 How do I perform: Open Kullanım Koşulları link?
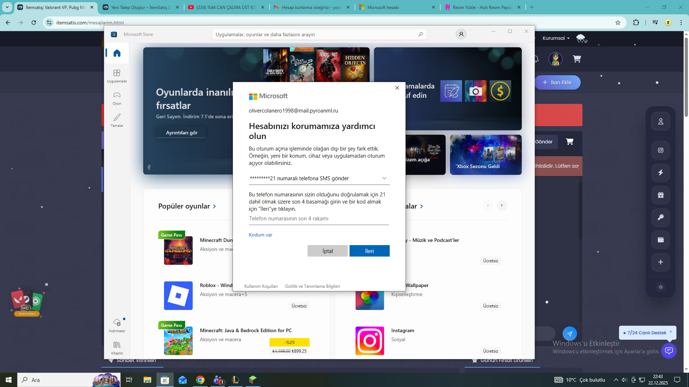(x=261, y=286)
